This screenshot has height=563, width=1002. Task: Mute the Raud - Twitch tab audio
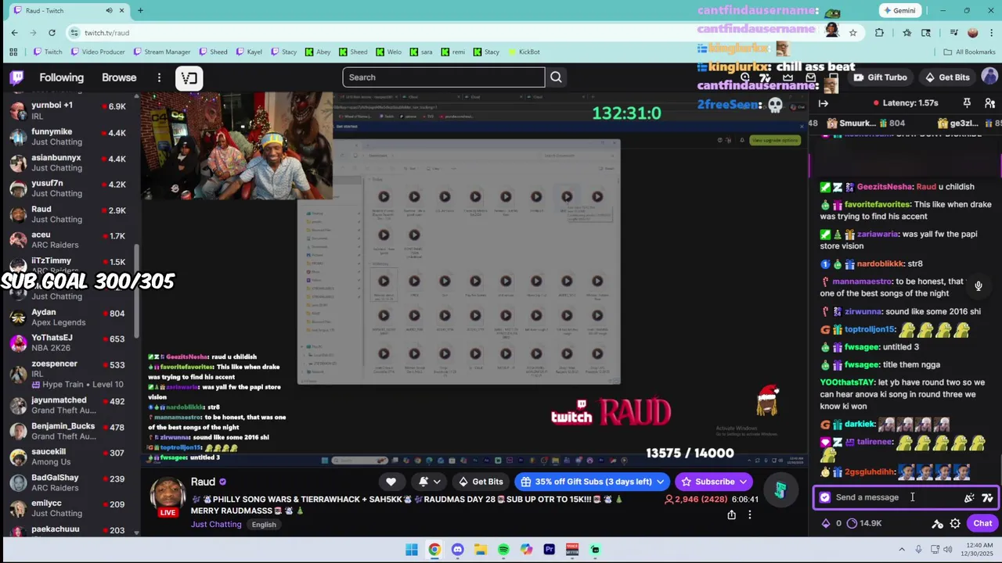tap(109, 10)
